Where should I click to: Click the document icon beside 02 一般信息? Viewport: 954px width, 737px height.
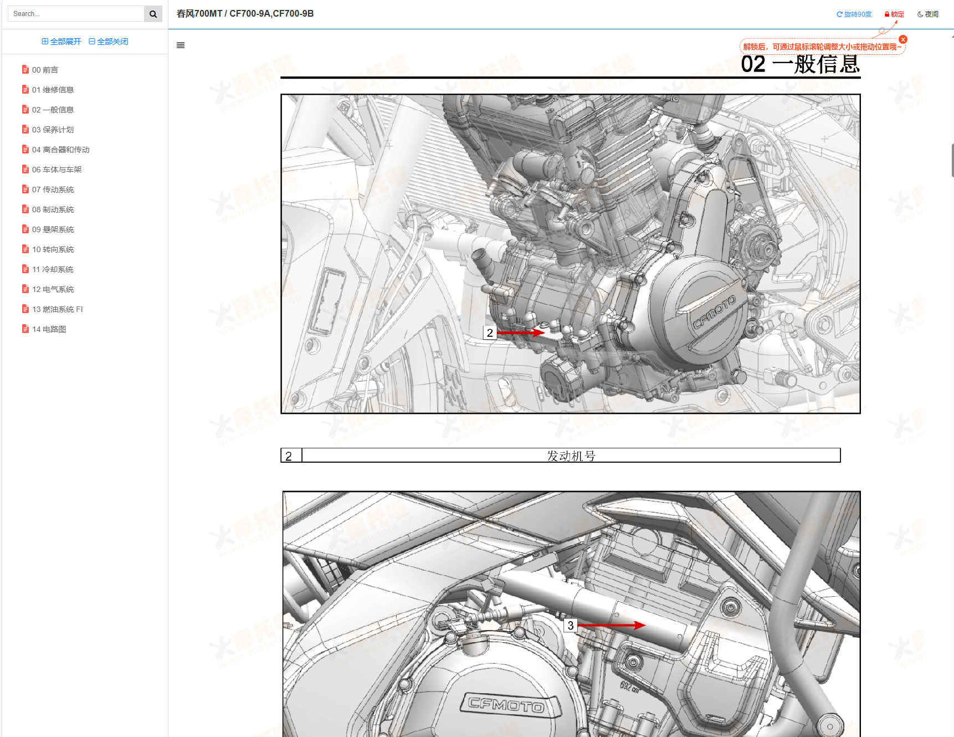tap(25, 109)
